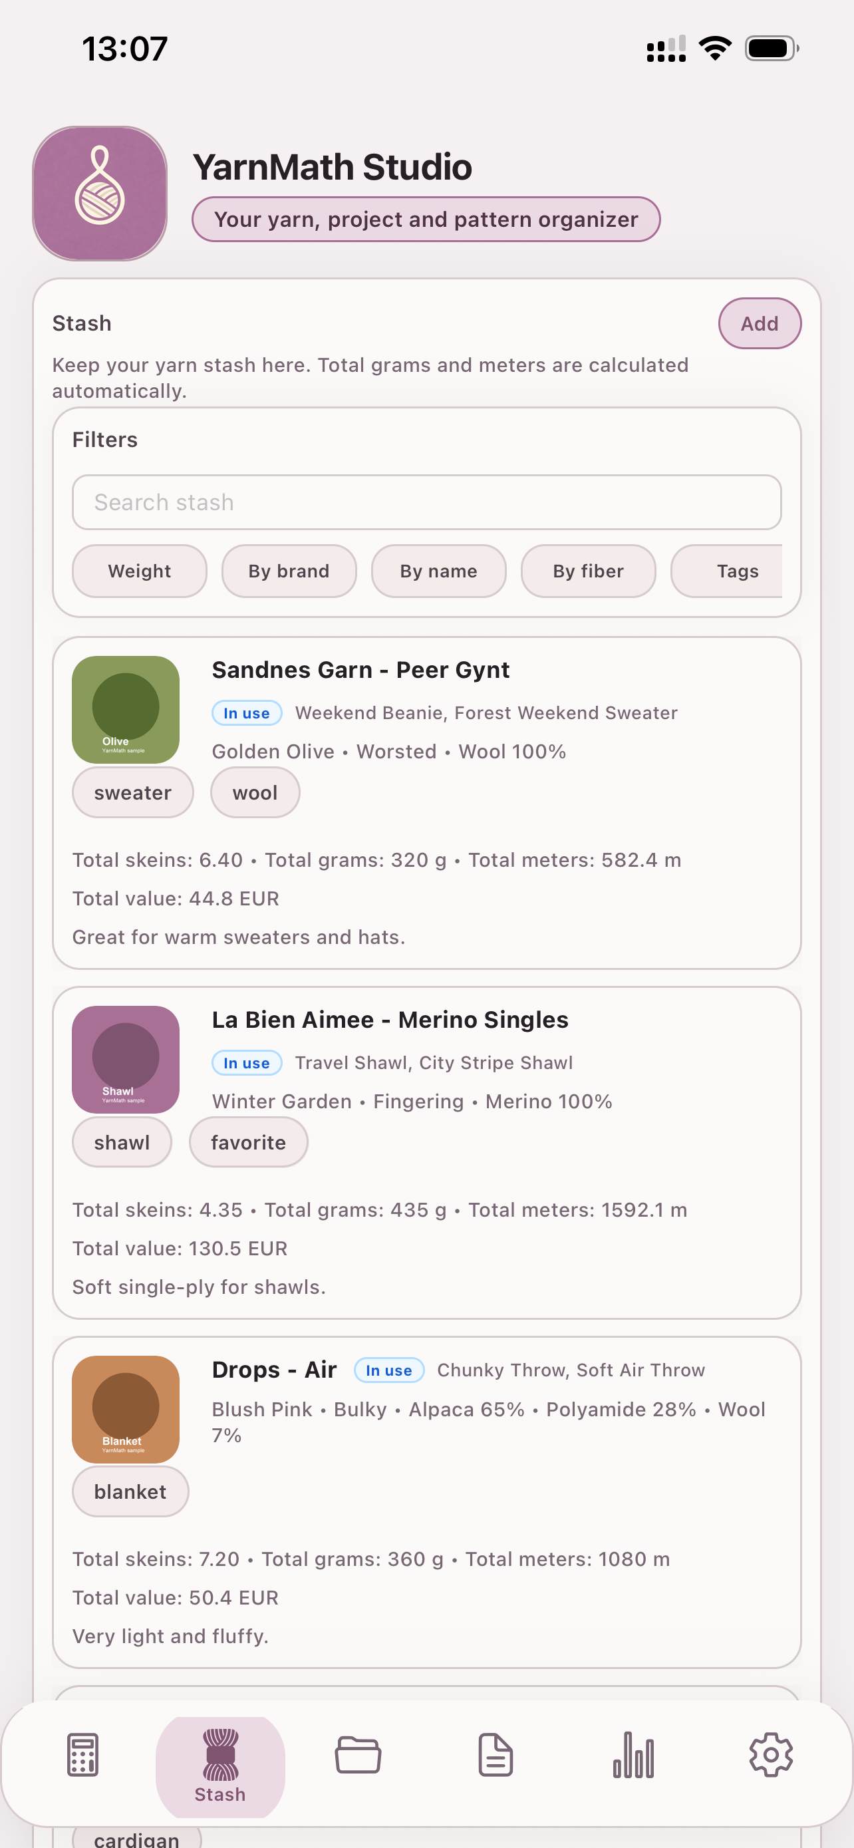Click the YarnMath Studio yarn ball logo
Image resolution: width=854 pixels, height=1848 pixels.
(x=100, y=193)
